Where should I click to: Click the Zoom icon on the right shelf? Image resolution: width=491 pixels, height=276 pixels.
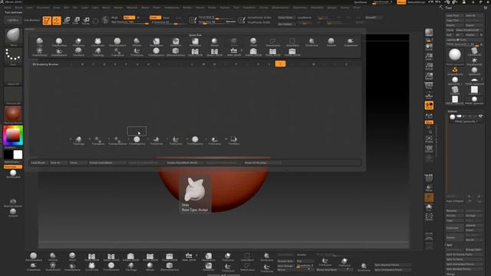(429, 57)
